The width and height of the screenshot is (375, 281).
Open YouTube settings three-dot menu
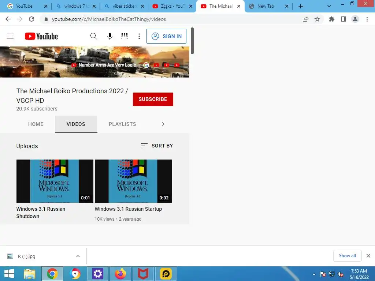click(x=139, y=36)
